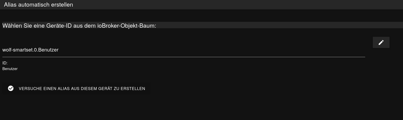Click the dark square behind the pencil icon
The height and width of the screenshot is (120, 403).
point(381,42)
